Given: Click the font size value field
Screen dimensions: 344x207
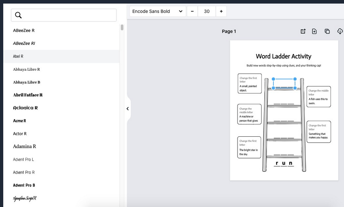Looking at the screenshot, I should point(207,11).
